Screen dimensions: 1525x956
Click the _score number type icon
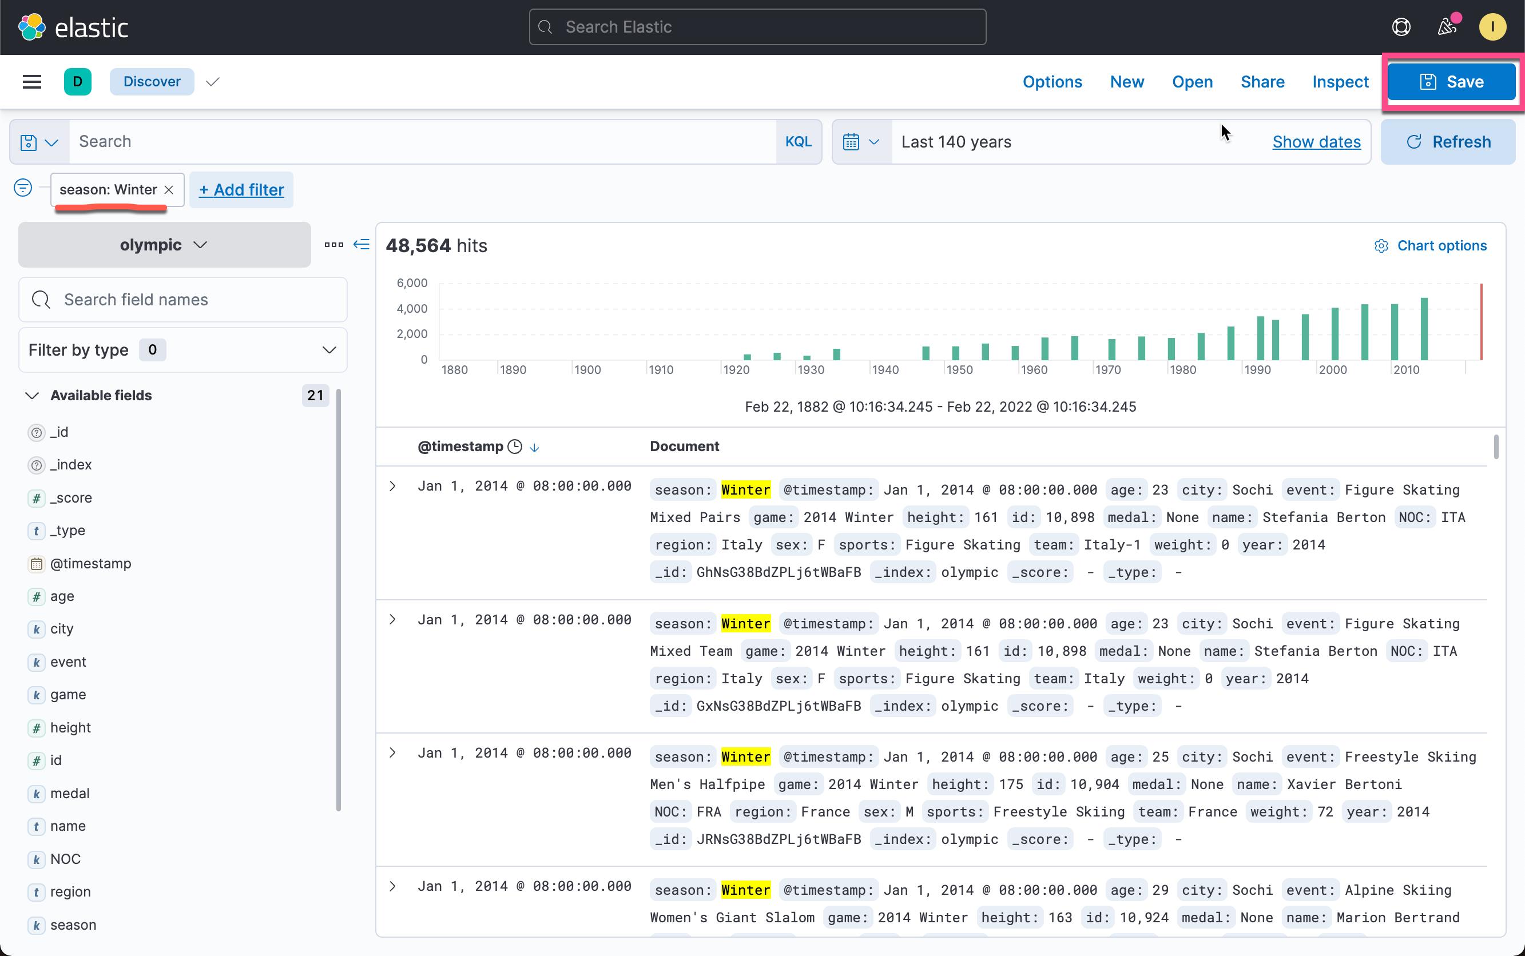pyautogui.click(x=37, y=498)
